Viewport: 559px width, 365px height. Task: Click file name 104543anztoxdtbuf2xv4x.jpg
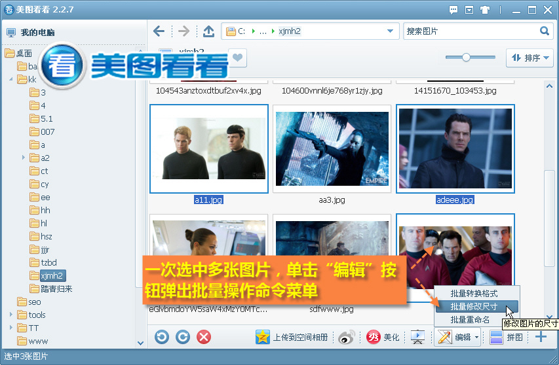point(208,91)
